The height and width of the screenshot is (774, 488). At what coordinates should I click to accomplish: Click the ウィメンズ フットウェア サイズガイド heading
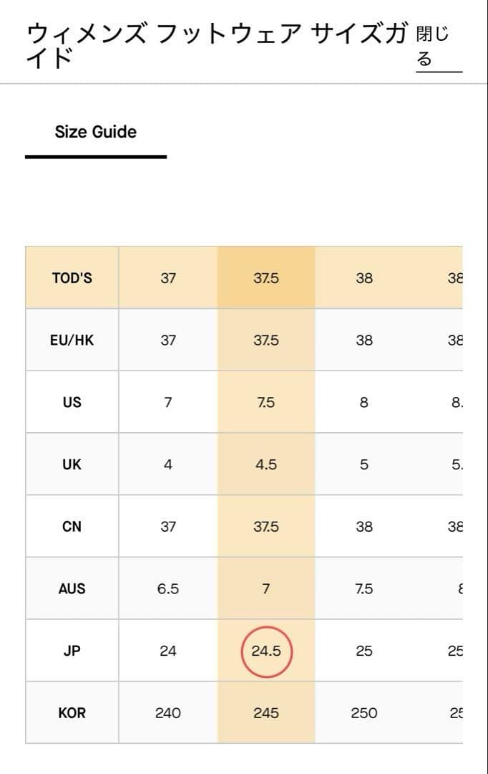pyautogui.click(x=215, y=44)
